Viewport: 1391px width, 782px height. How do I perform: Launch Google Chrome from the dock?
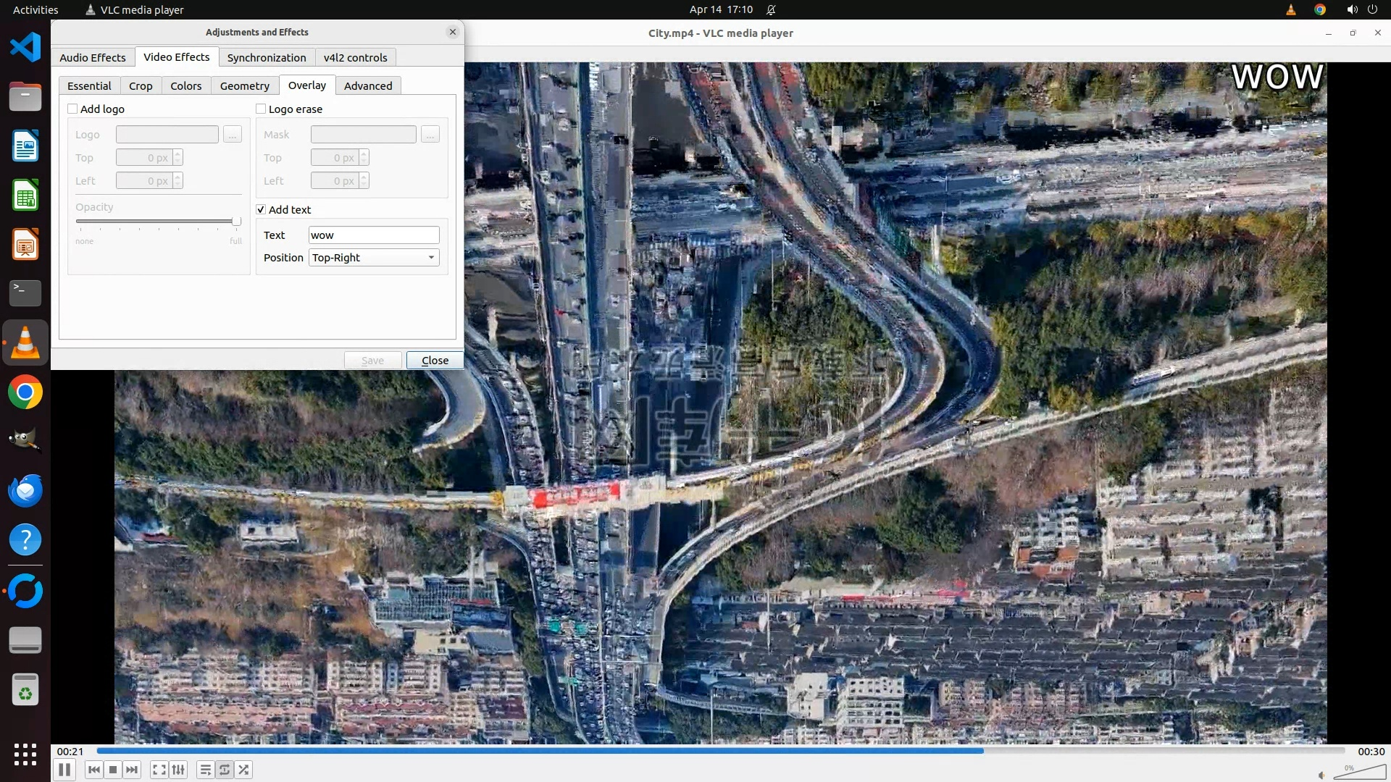pyautogui.click(x=25, y=392)
